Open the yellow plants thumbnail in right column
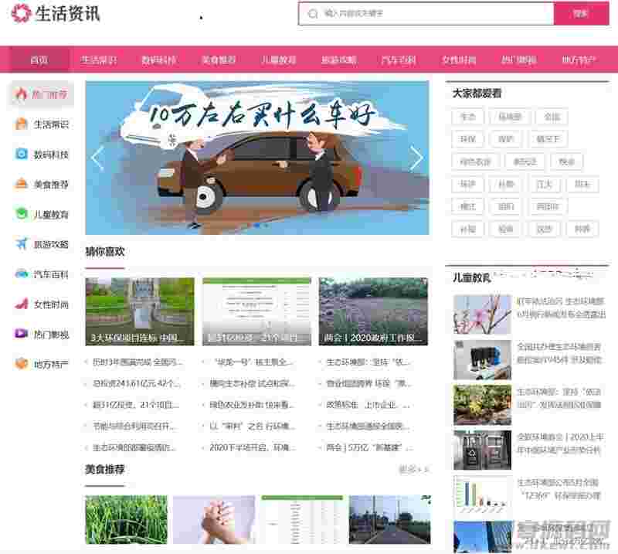Image resolution: width=618 pixels, height=554 pixels. (x=482, y=405)
